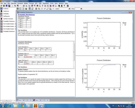Click the Label input field in toolbar

pos(63,9)
